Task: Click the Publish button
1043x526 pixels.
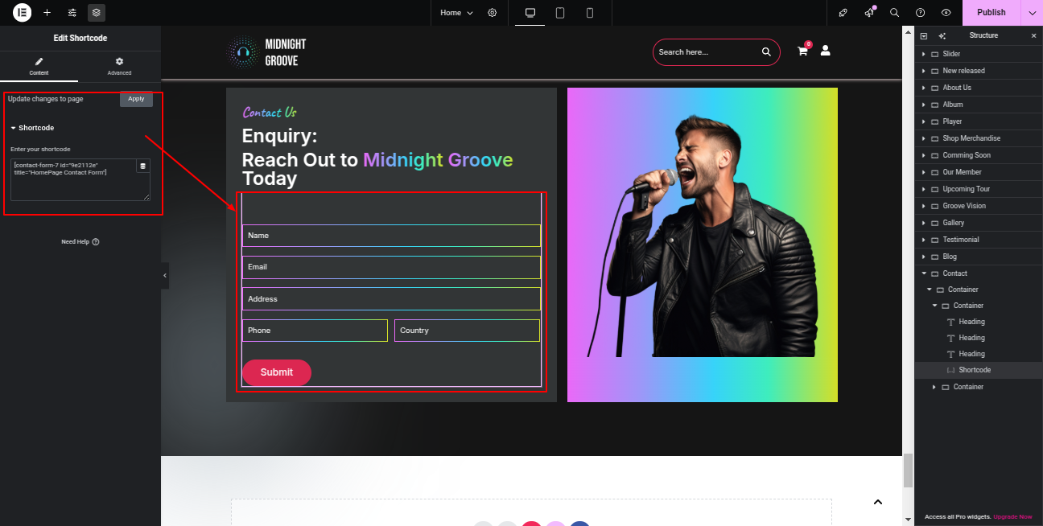Action: click(x=991, y=13)
